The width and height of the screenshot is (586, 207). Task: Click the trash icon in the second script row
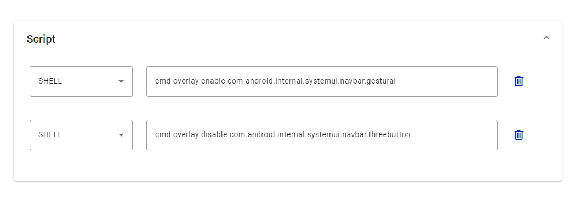click(x=519, y=135)
